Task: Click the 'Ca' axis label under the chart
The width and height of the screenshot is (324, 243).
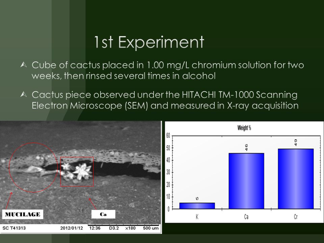Action: (246, 217)
